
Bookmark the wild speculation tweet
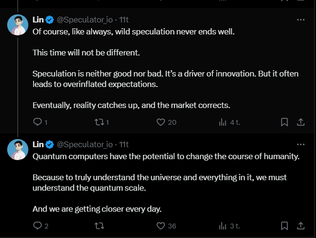tap(284, 122)
